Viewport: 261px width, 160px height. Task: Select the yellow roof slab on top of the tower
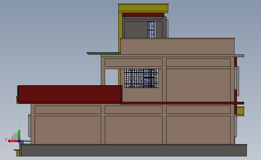143,8
